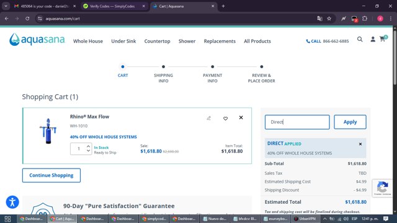Open the Under Sink menu
This screenshot has height=223, width=397.
tap(123, 42)
